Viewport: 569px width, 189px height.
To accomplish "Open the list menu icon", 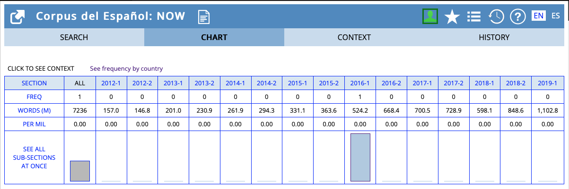I will [474, 17].
